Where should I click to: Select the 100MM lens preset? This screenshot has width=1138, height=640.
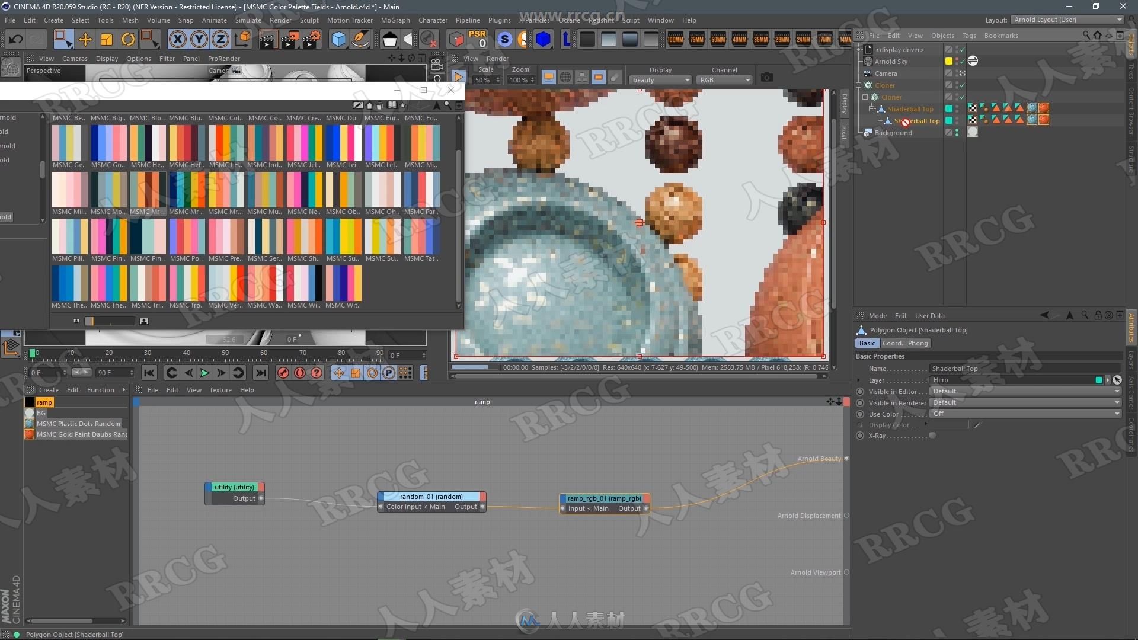point(676,40)
